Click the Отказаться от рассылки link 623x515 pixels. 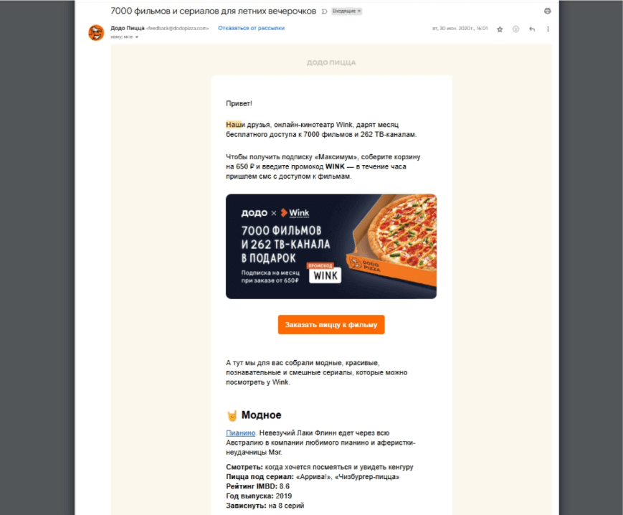click(x=251, y=28)
